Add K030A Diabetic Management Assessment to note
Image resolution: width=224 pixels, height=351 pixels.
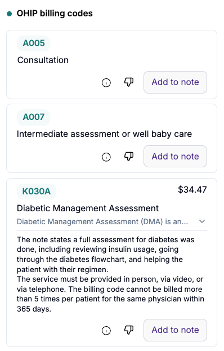click(175, 330)
